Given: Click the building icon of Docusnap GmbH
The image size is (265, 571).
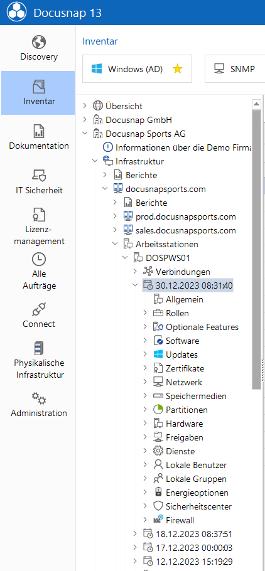Looking at the screenshot, I should tap(98, 120).
